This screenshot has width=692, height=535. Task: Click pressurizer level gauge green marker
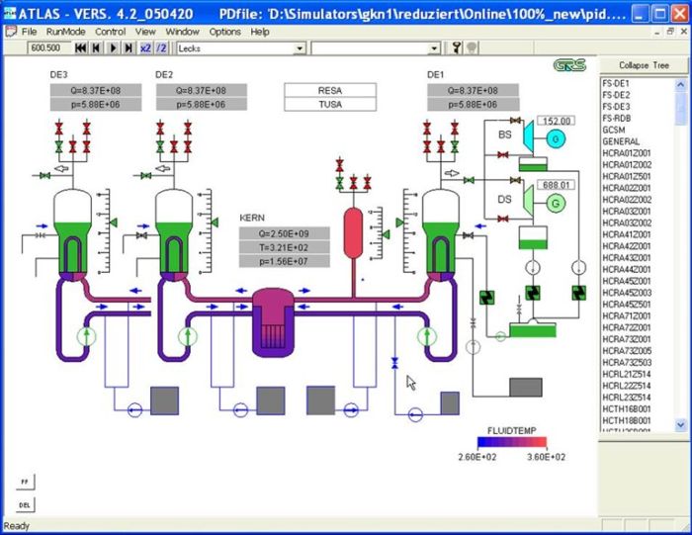[386, 234]
